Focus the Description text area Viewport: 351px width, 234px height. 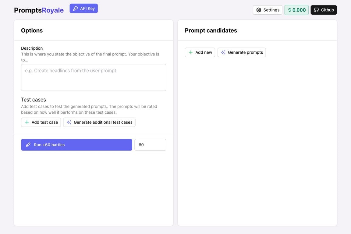[x=94, y=77]
